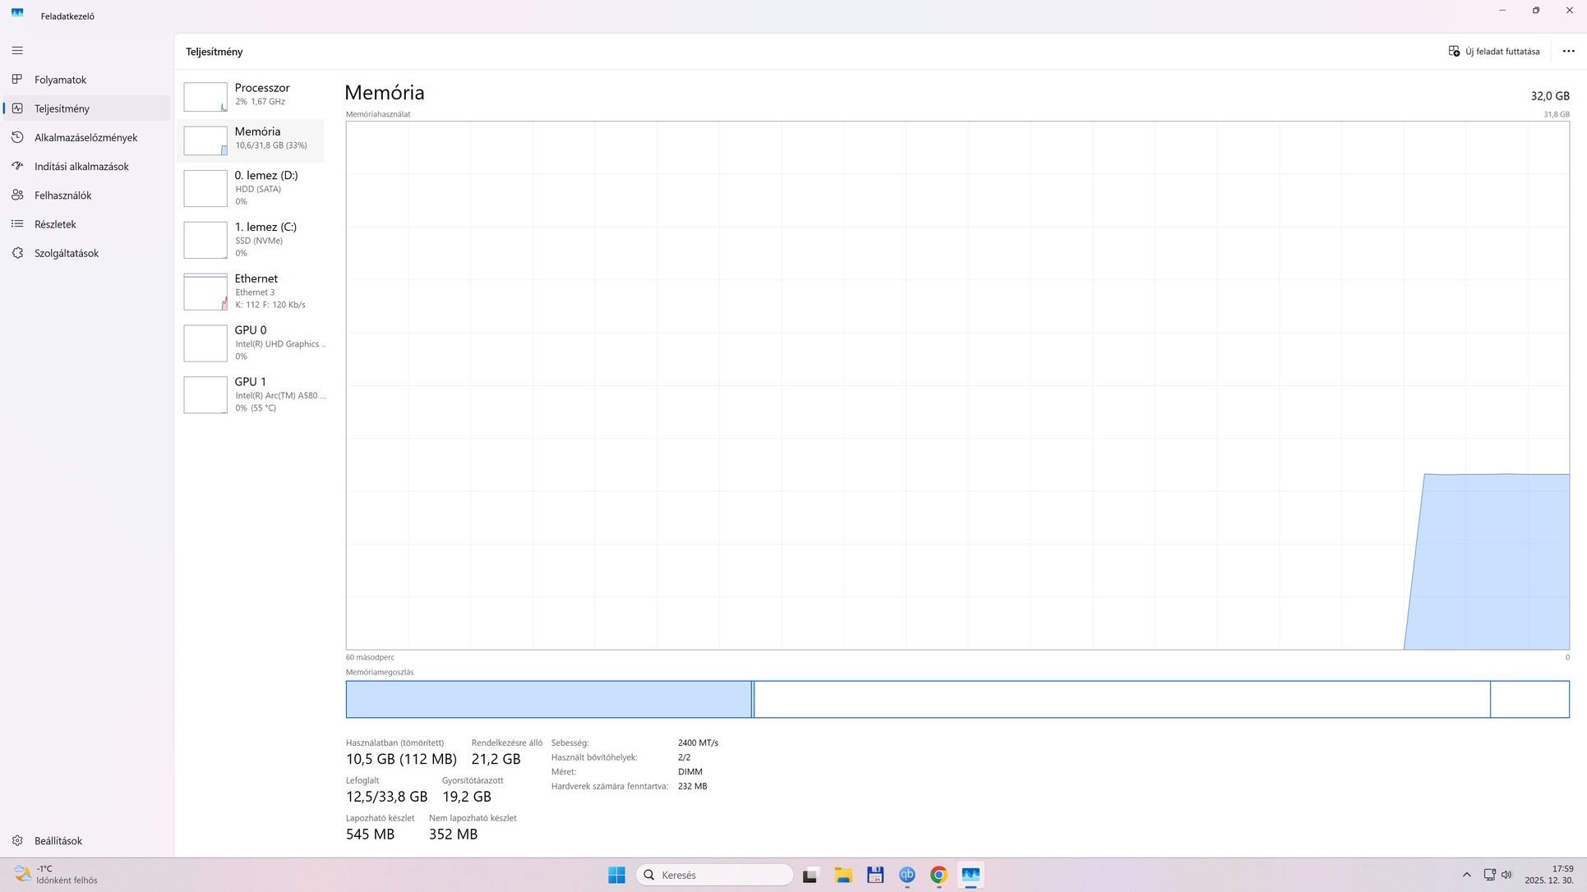Viewport: 1587px width, 892px height.
Task: Open the three-dot more options menu
Action: point(1568,51)
